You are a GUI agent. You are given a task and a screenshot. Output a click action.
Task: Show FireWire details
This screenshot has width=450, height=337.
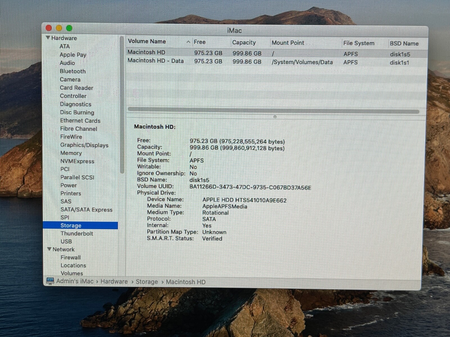[x=71, y=137]
